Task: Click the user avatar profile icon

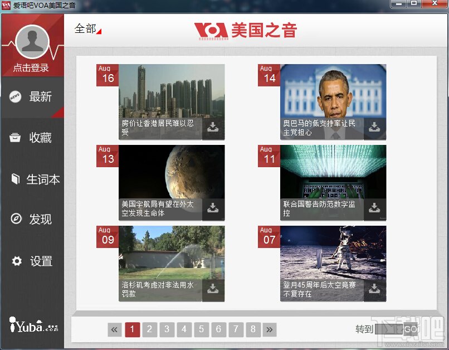Action: coord(32,42)
